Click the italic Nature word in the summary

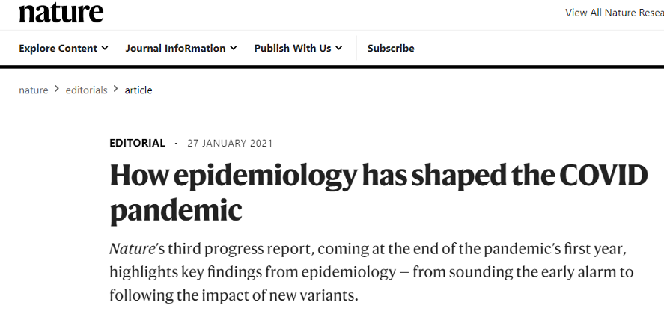tap(132, 249)
